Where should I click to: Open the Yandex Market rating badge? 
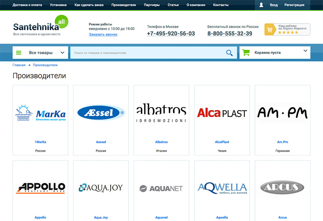[287, 29]
